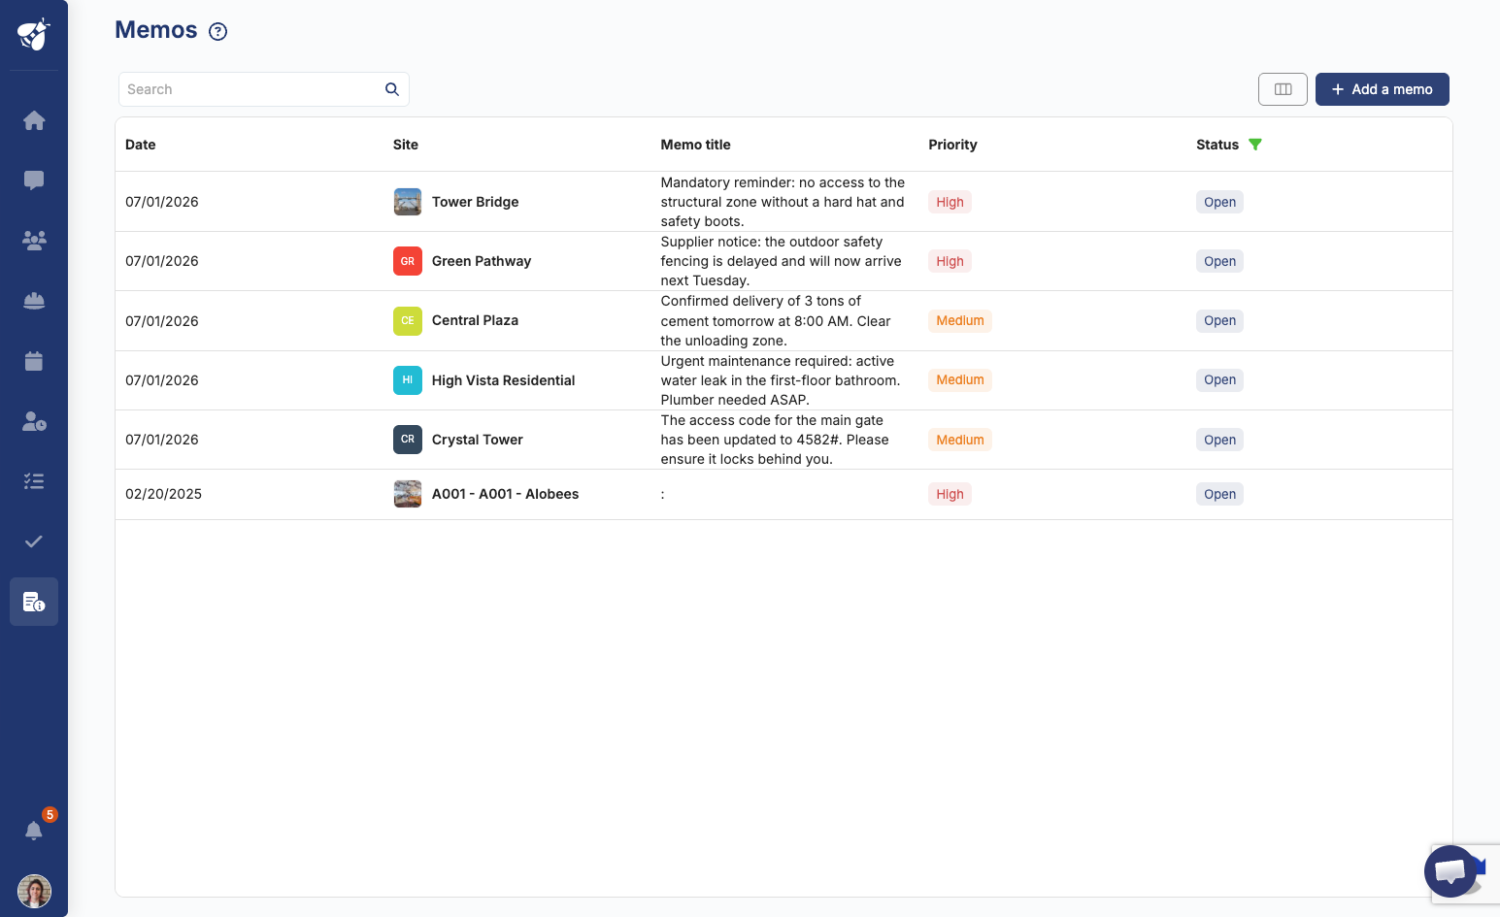Click the High priority tag for A001 Alobees
1500x917 pixels.
click(x=950, y=494)
